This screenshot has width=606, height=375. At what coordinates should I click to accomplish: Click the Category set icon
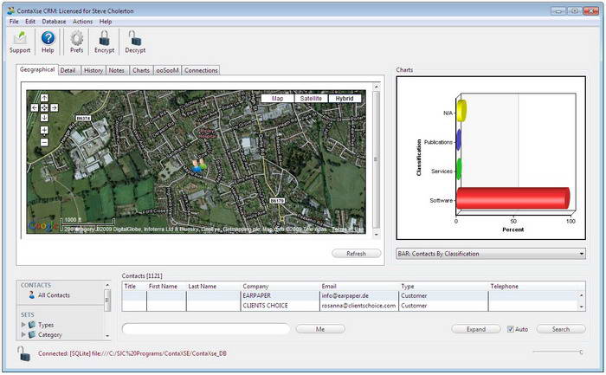point(32,334)
